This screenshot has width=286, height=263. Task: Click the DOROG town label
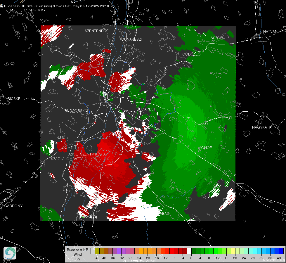coord(38,10)
